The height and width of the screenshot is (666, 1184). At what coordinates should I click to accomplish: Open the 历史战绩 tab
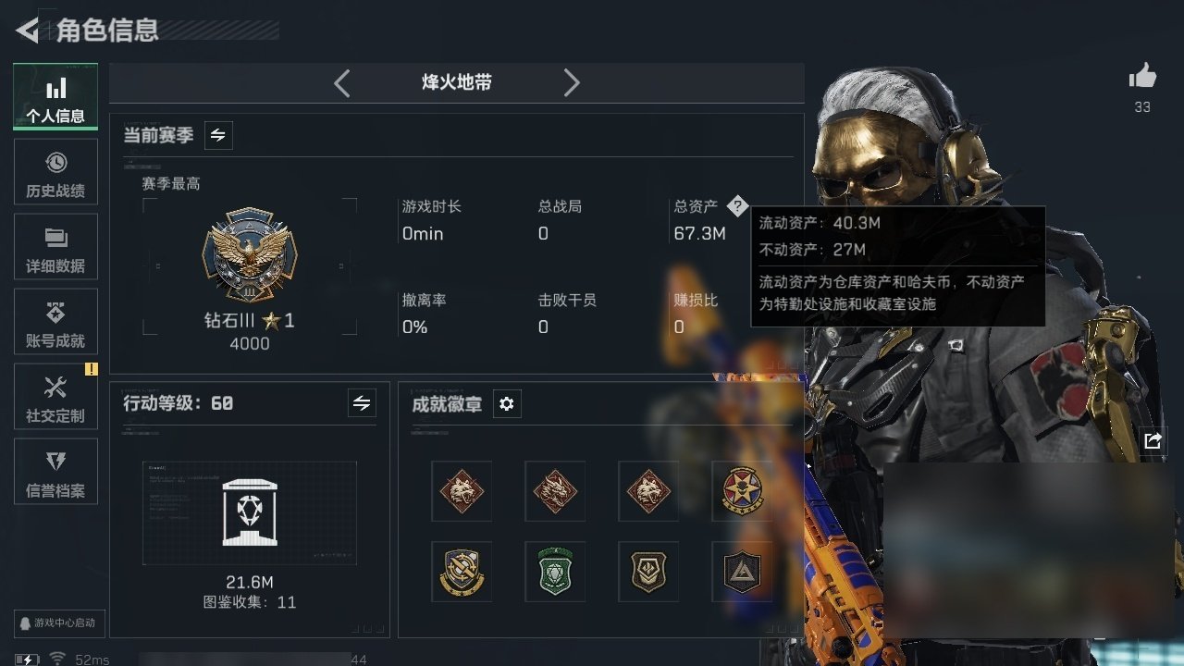55,172
